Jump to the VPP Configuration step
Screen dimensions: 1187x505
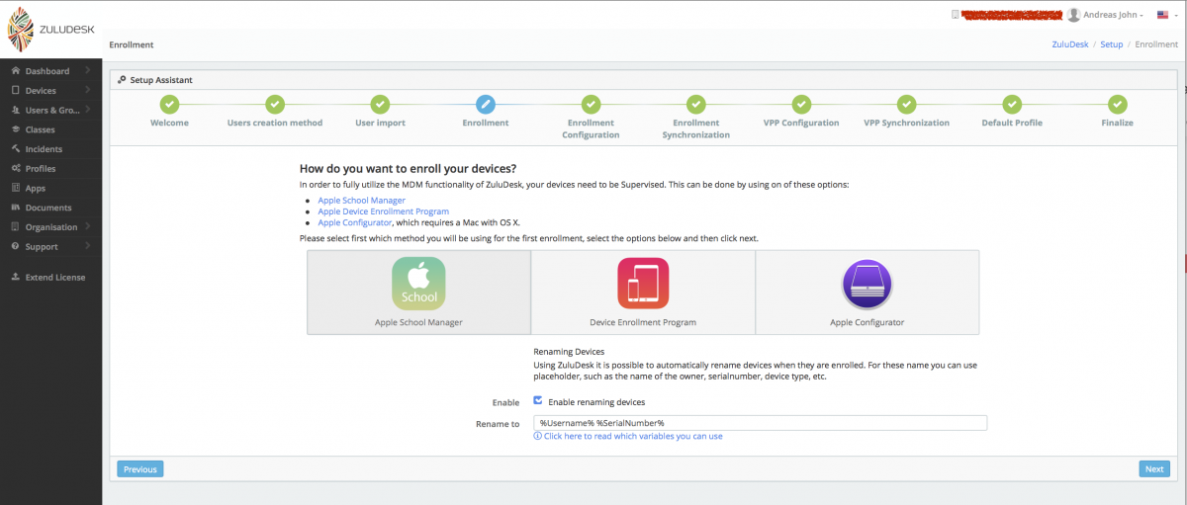[801, 104]
